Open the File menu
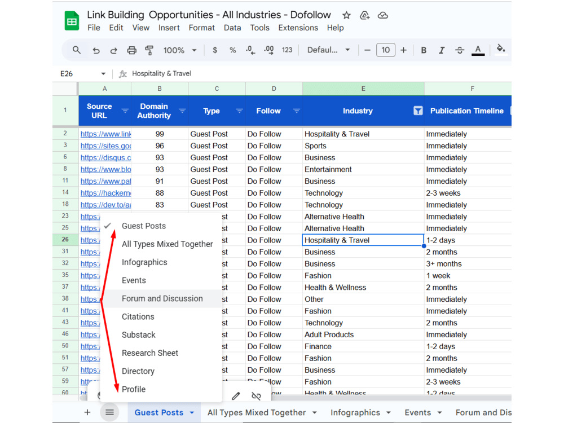 [x=94, y=28]
